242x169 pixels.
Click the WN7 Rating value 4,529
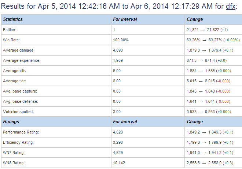[x=118, y=153]
